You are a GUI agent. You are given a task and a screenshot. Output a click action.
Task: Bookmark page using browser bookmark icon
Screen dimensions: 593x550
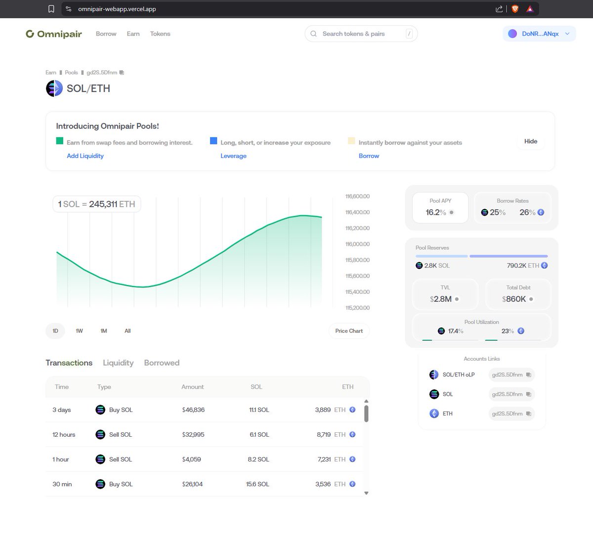pos(51,9)
